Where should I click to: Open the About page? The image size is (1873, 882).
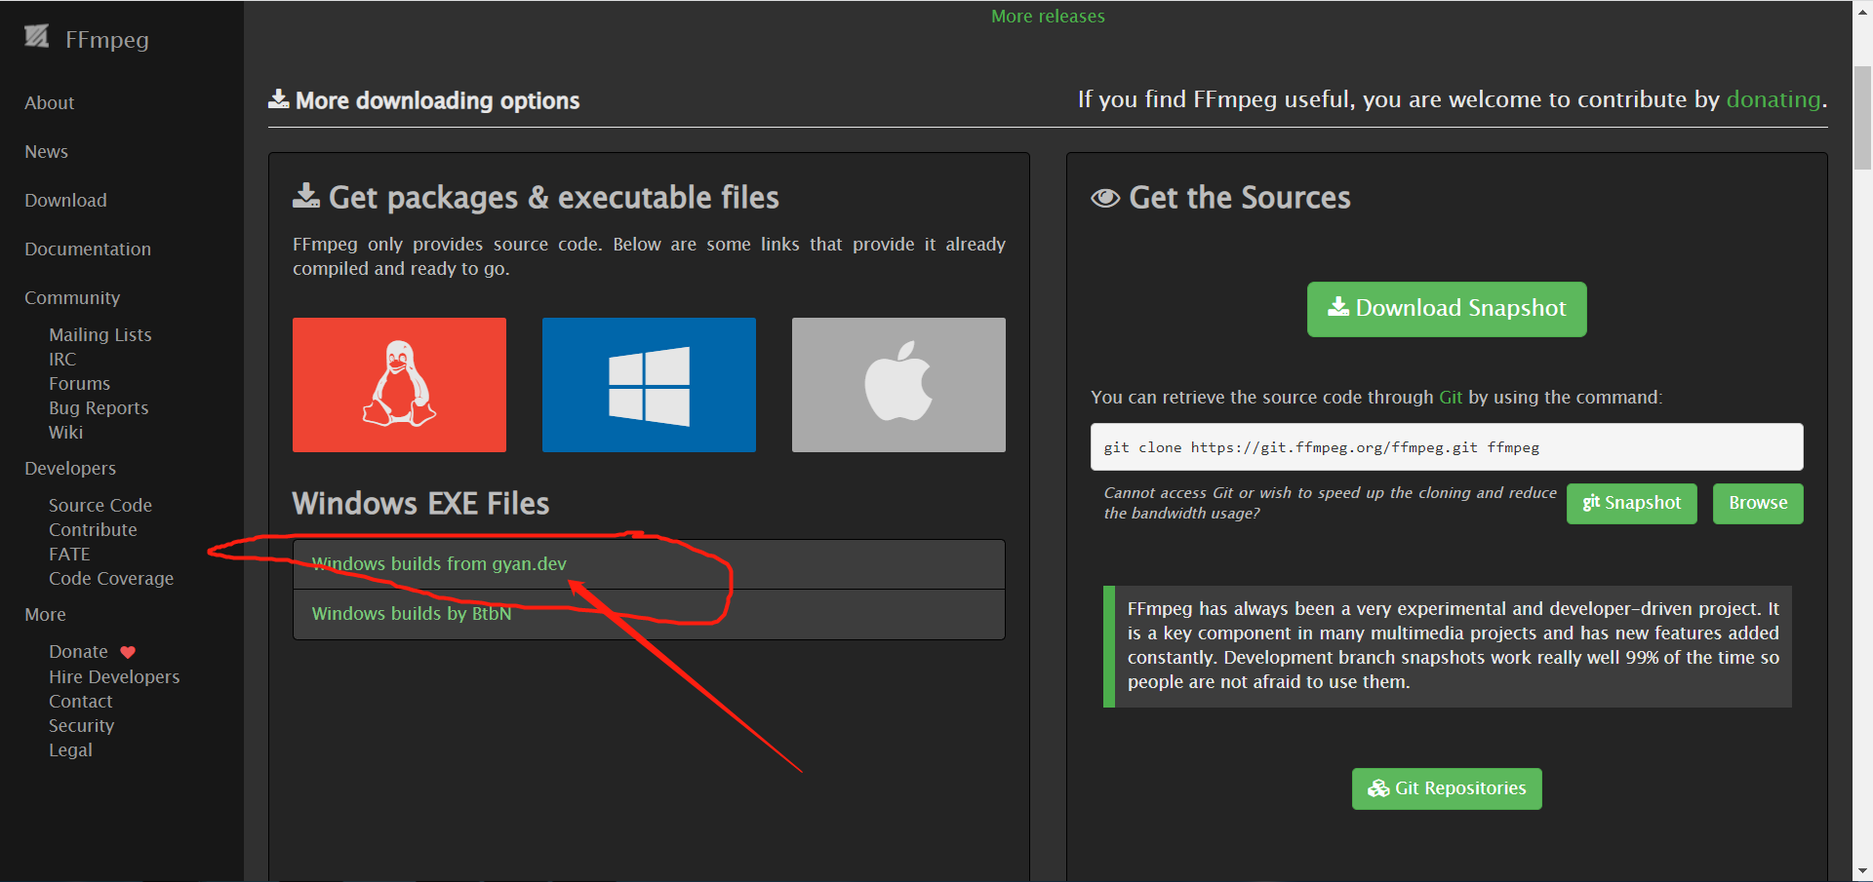click(50, 102)
